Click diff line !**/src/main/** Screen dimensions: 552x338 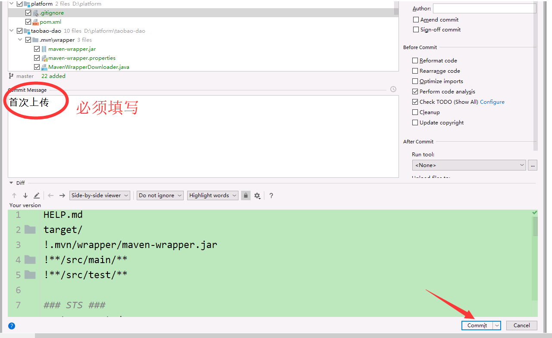(x=85, y=260)
